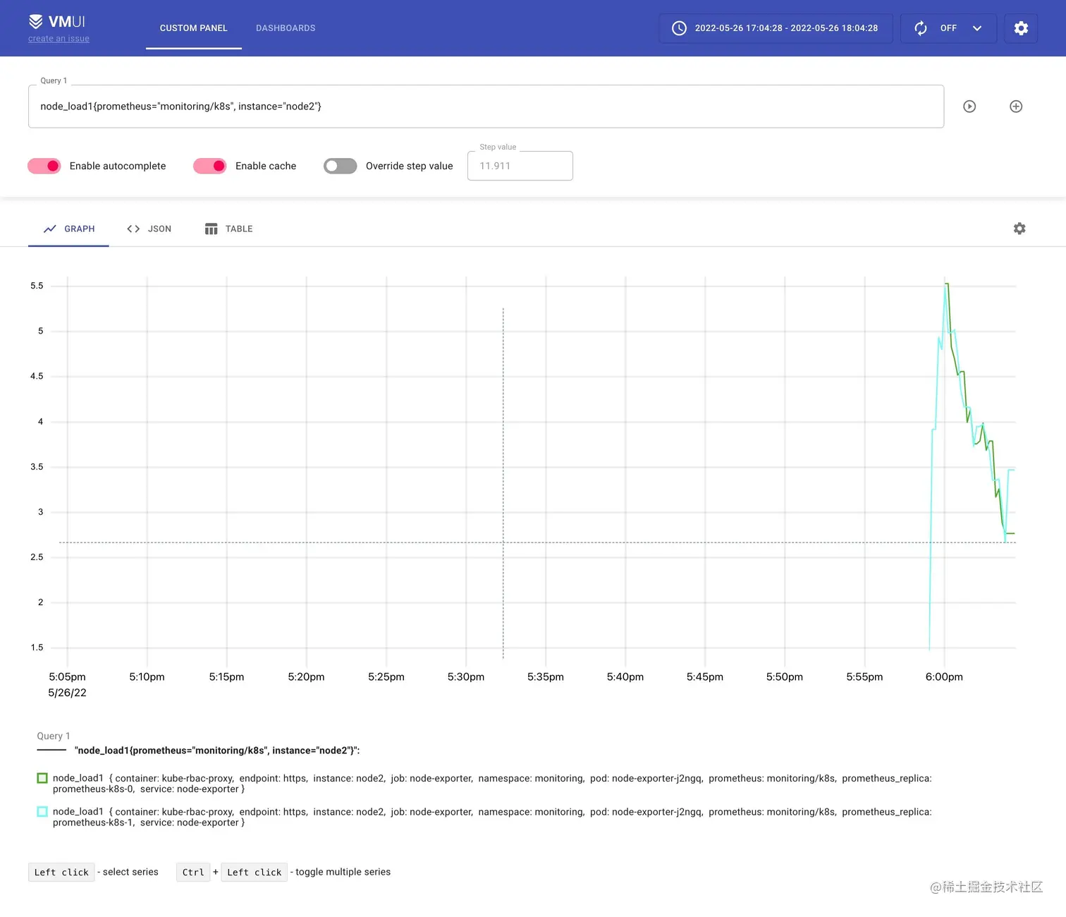Image resolution: width=1066 pixels, height=917 pixels.
Task: Open graph axes settings gear beside the tabs
Action: click(x=1019, y=229)
